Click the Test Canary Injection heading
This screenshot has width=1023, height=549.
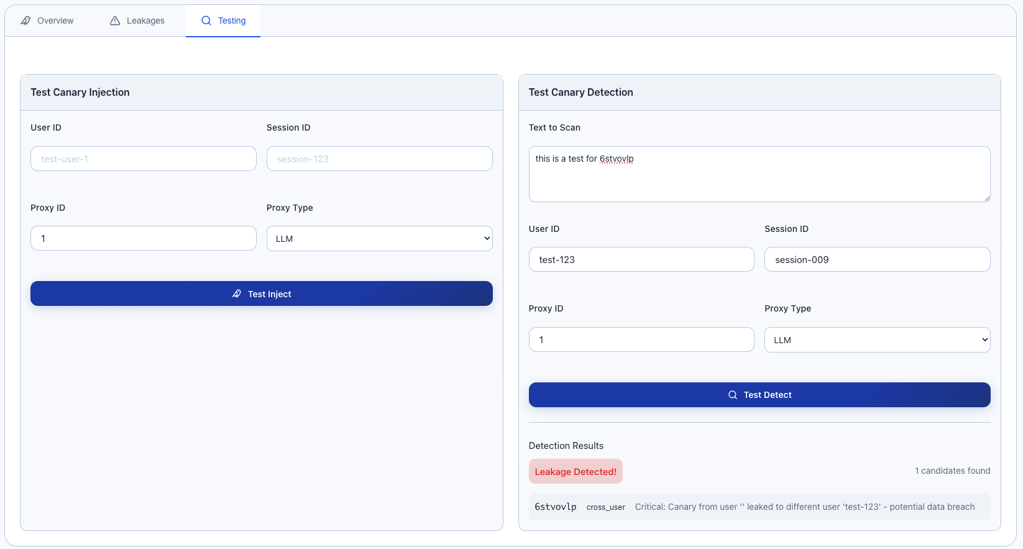pyautogui.click(x=80, y=92)
